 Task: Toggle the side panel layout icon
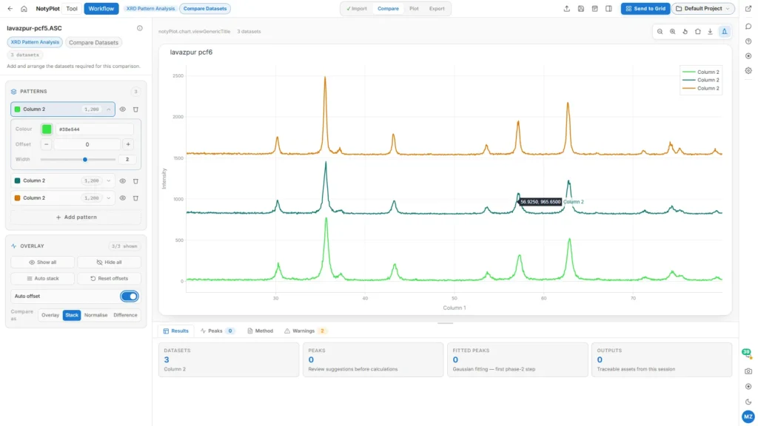pos(608,9)
